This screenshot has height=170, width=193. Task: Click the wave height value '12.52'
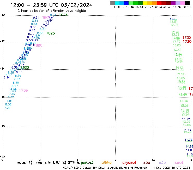180,74
